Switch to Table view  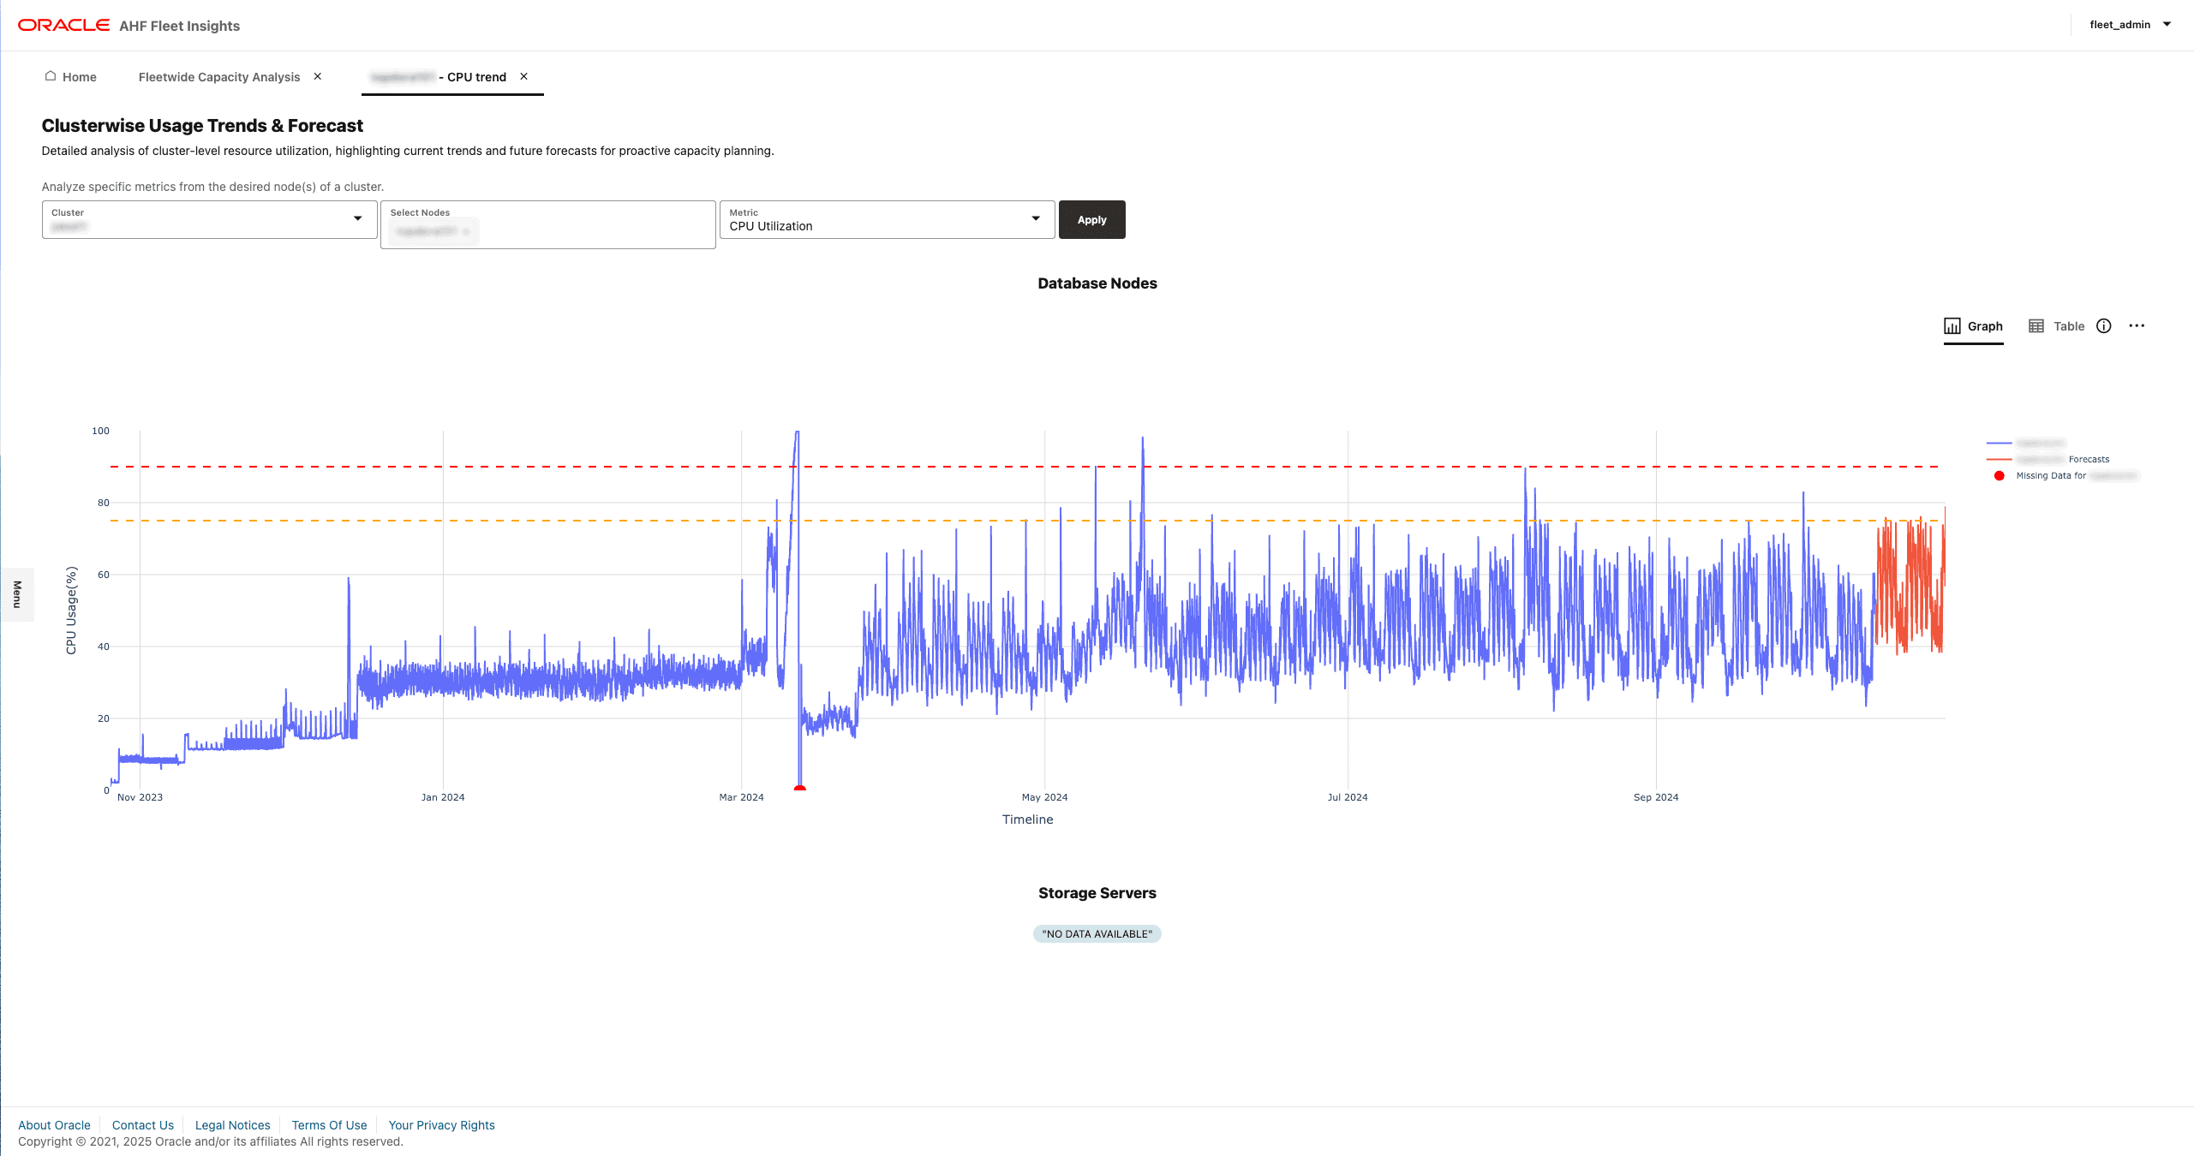[x=2057, y=326]
